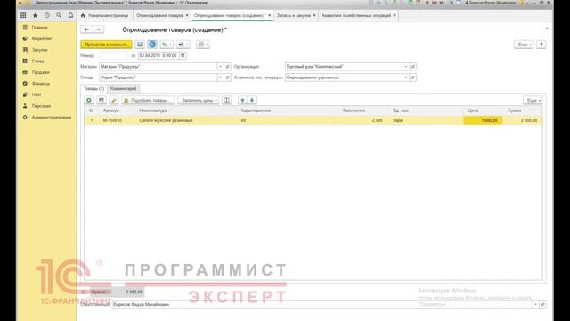The width and height of the screenshot is (570, 321).
Task: Click Провести и закрыть button
Action: click(106, 45)
